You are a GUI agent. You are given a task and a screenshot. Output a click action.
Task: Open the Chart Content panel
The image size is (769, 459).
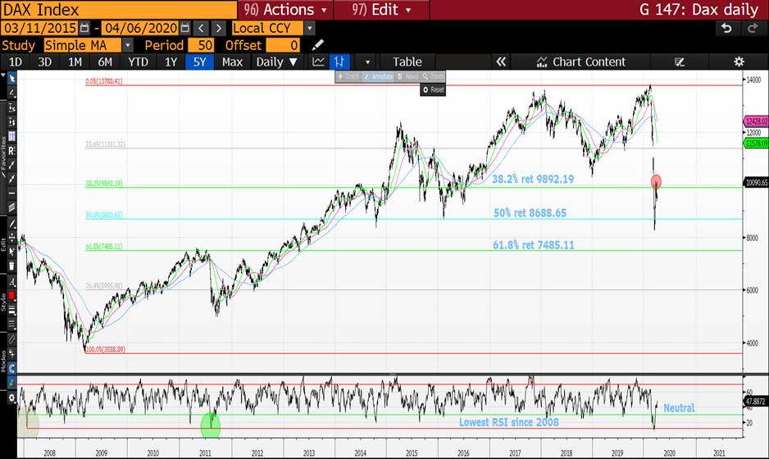pyautogui.click(x=581, y=61)
